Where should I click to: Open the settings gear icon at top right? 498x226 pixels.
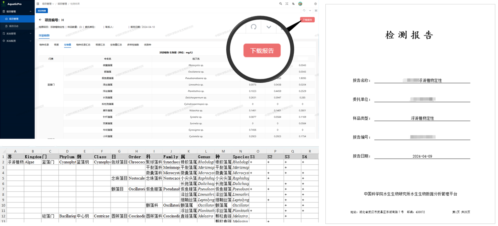click(316, 4)
